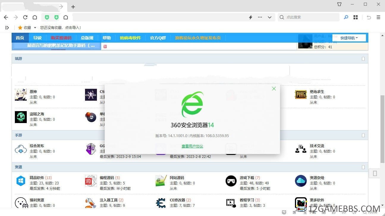The width and height of the screenshot is (385, 216).
Task: Click the floating side panel button
Action: tap(375, 173)
